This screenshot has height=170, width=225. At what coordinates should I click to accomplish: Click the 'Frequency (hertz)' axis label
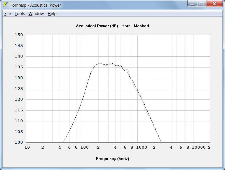click(x=112, y=159)
